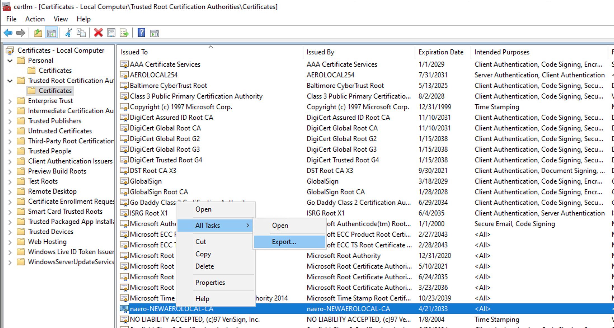Click the Export List toolbar icon

pyautogui.click(x=124, y=33)
